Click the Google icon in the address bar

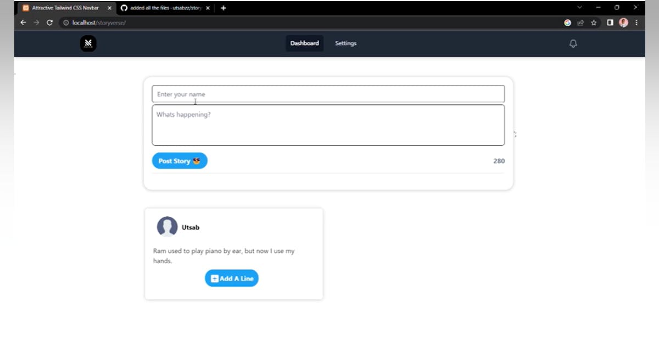pyautogui.click(x=567, y=23)
